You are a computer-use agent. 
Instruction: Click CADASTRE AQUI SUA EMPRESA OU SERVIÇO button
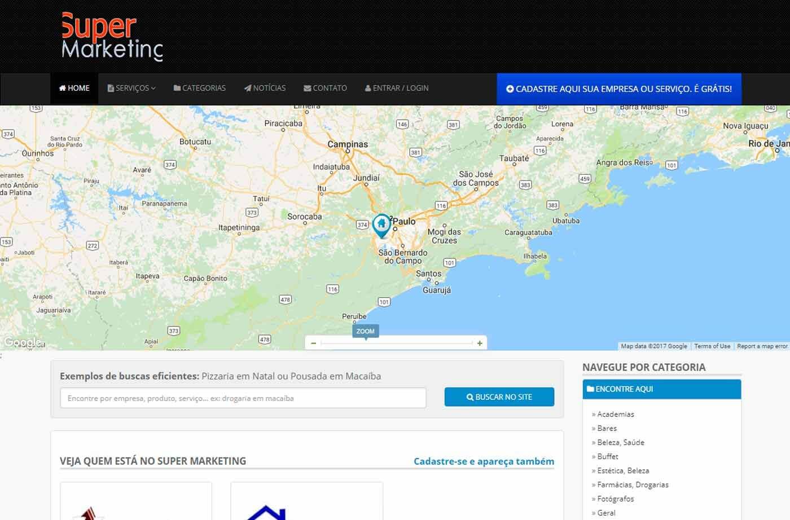(x=619, y=89)
